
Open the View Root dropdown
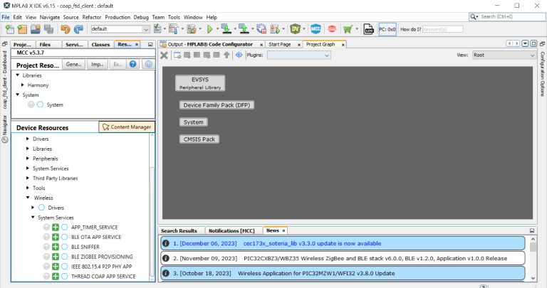(504, 55)
